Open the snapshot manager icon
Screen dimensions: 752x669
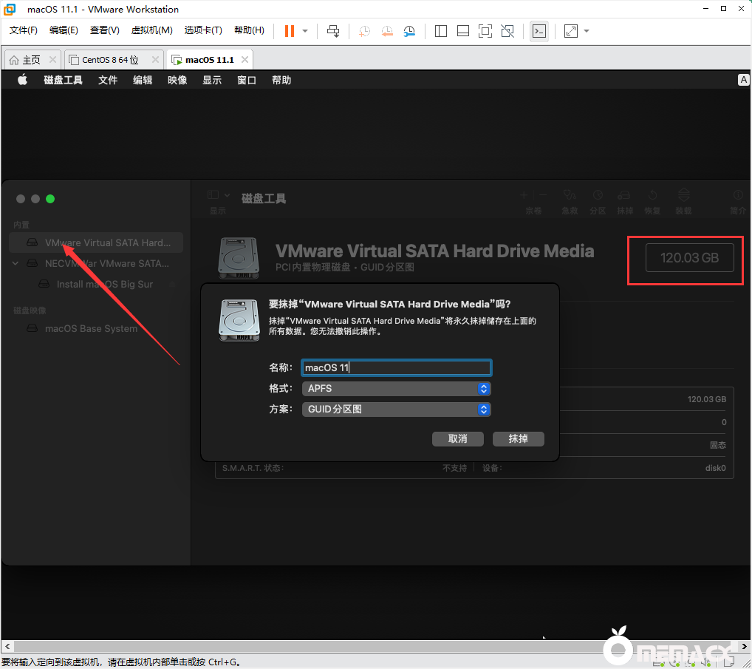[409, 31]
